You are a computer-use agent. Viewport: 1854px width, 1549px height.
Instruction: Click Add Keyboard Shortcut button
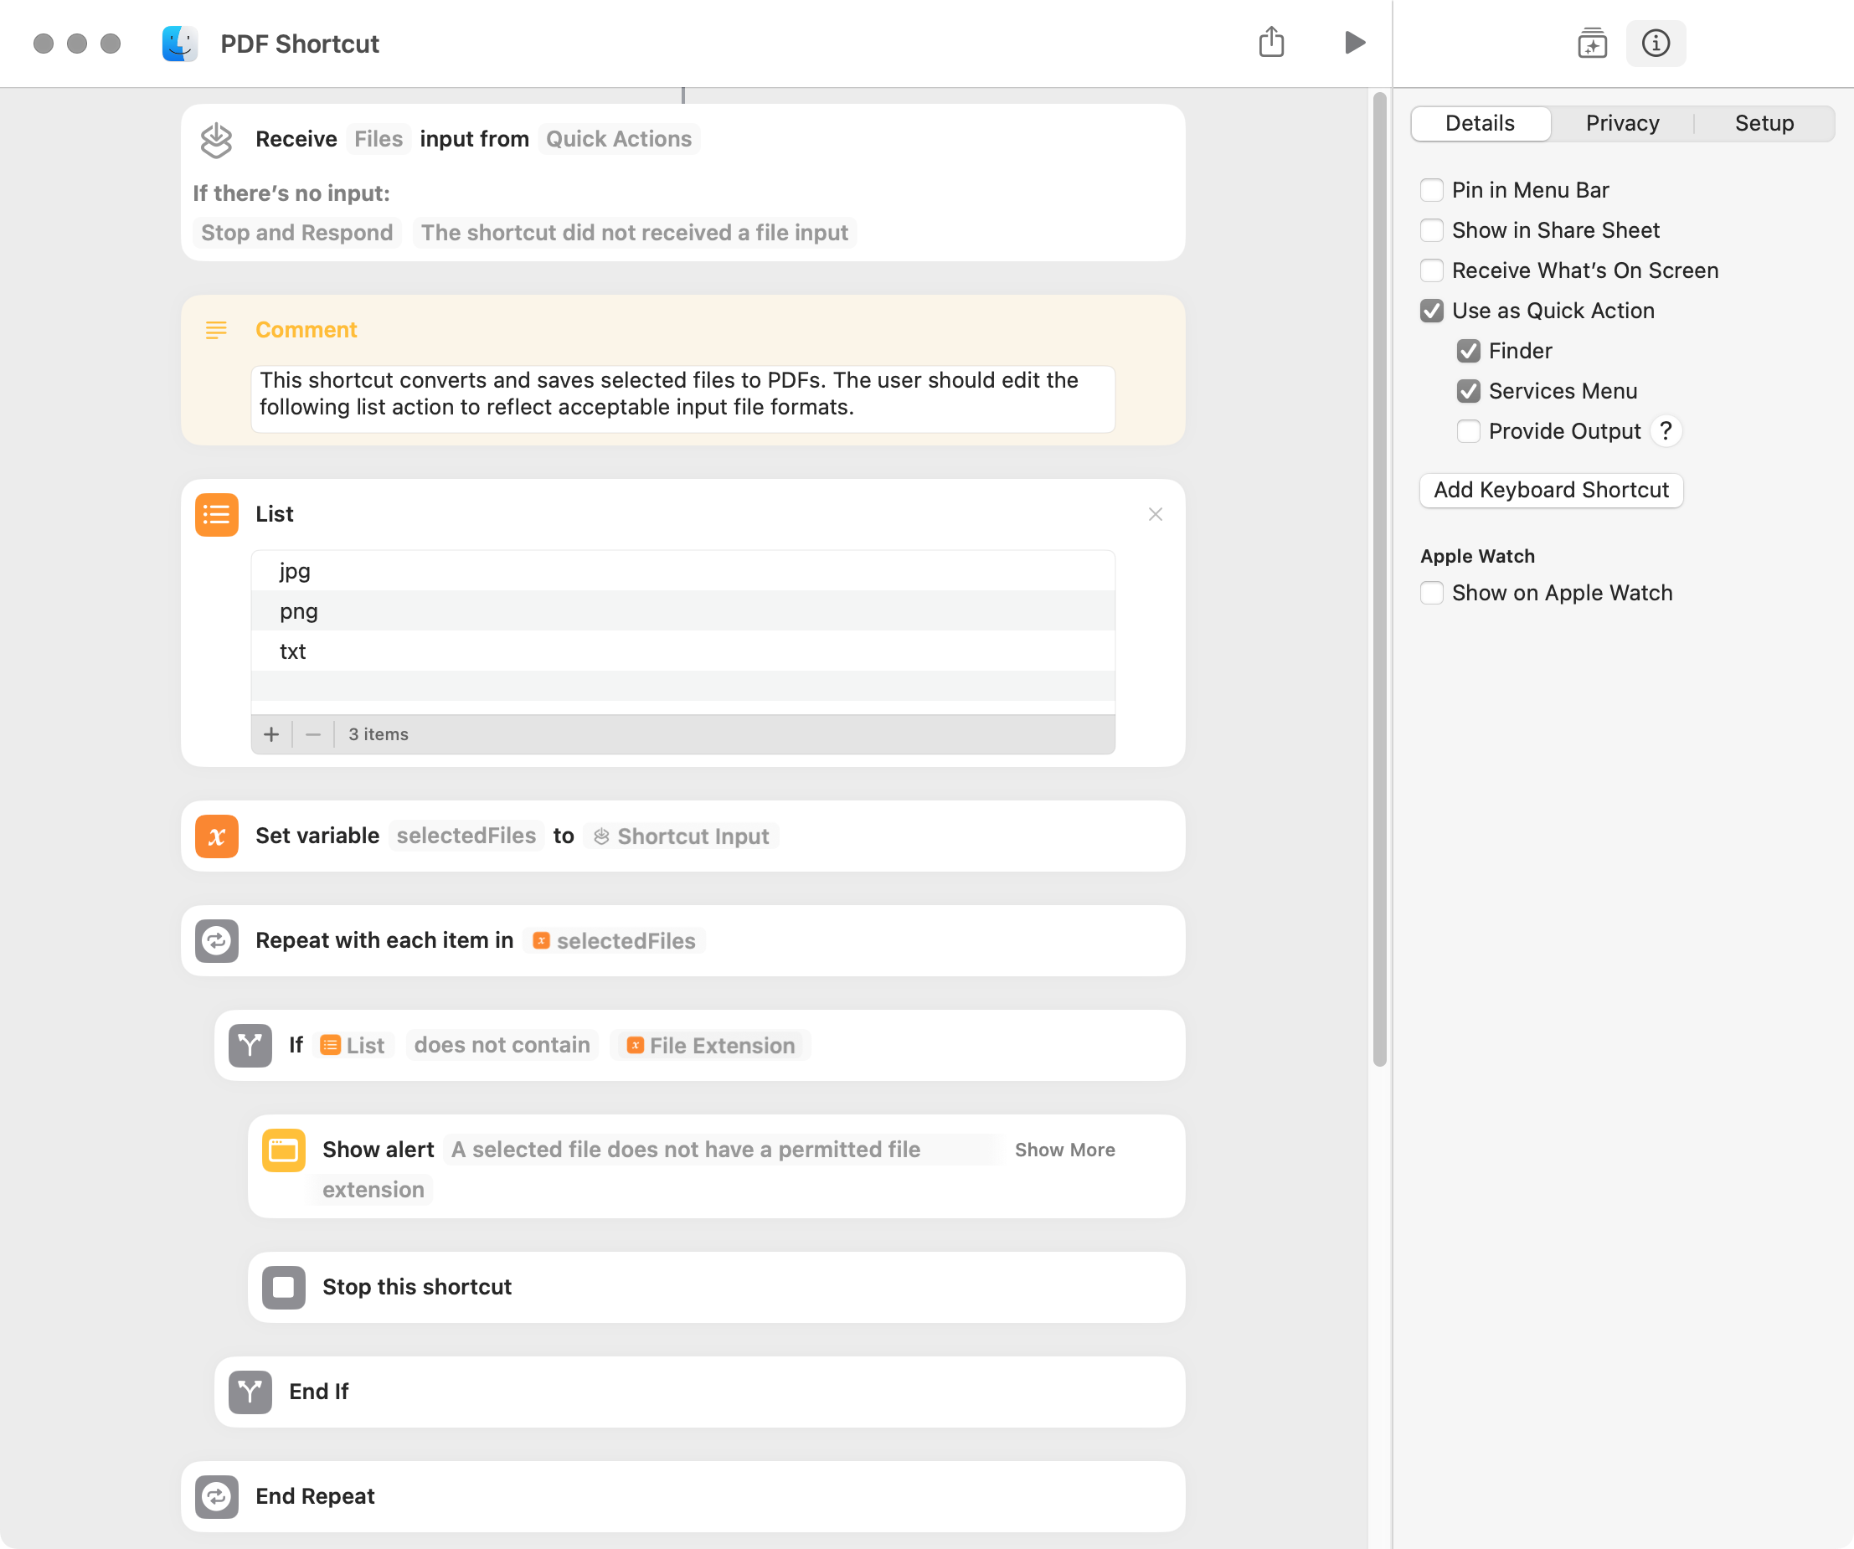pos(1550,490)
